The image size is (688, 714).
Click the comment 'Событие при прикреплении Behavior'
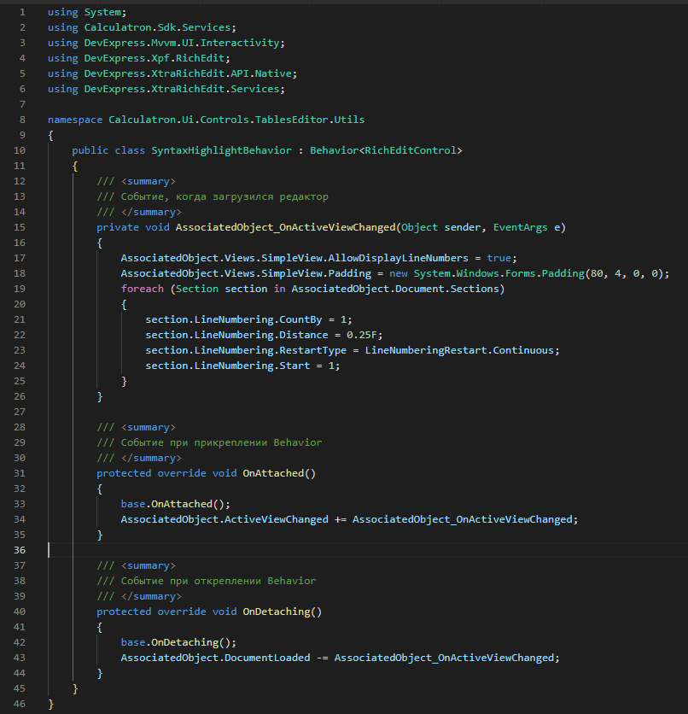(221, 442)
